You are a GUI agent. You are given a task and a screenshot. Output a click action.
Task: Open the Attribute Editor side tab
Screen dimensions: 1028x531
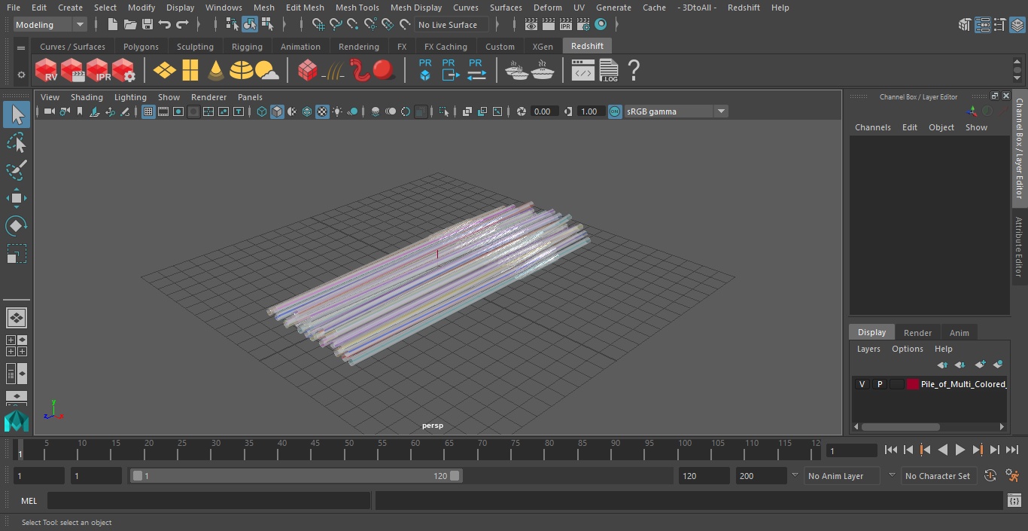pos(1020,246)
